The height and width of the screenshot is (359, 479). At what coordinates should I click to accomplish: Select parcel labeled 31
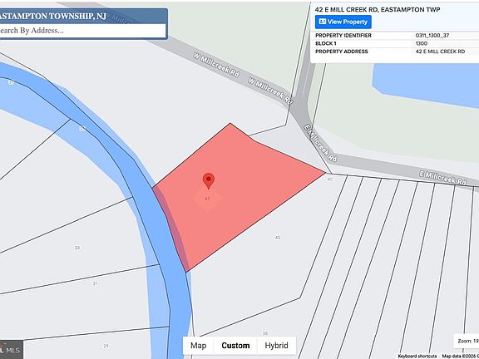[x=95, y=283]
